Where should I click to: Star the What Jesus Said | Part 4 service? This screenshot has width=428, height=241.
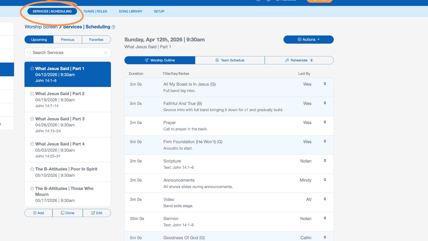[x=32, y=144]
